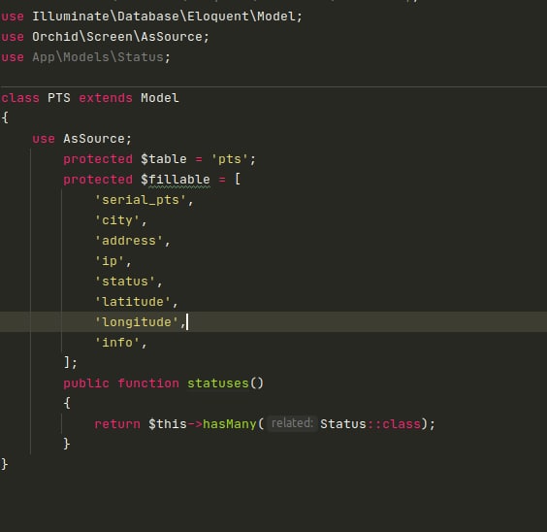The image size is (547, 532).
Task: Click the 'function' keyword
Action: (148, 383)
